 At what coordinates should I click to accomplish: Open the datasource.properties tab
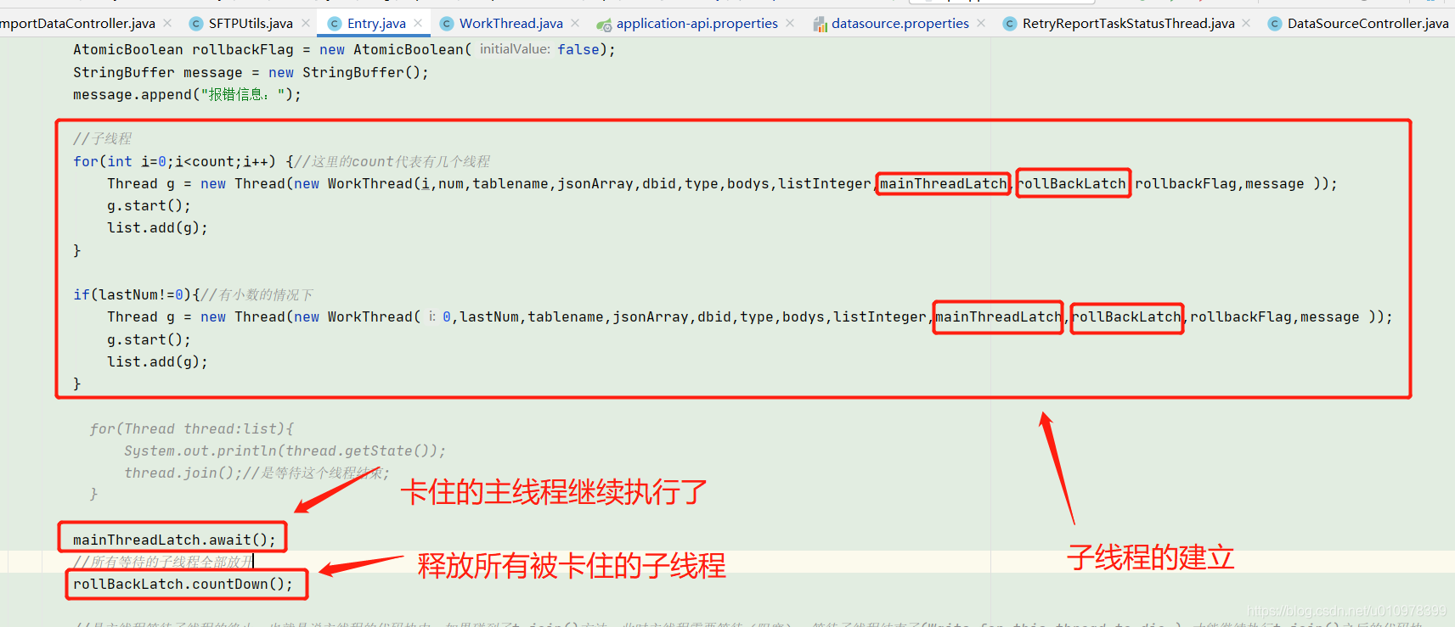[900, 24]
